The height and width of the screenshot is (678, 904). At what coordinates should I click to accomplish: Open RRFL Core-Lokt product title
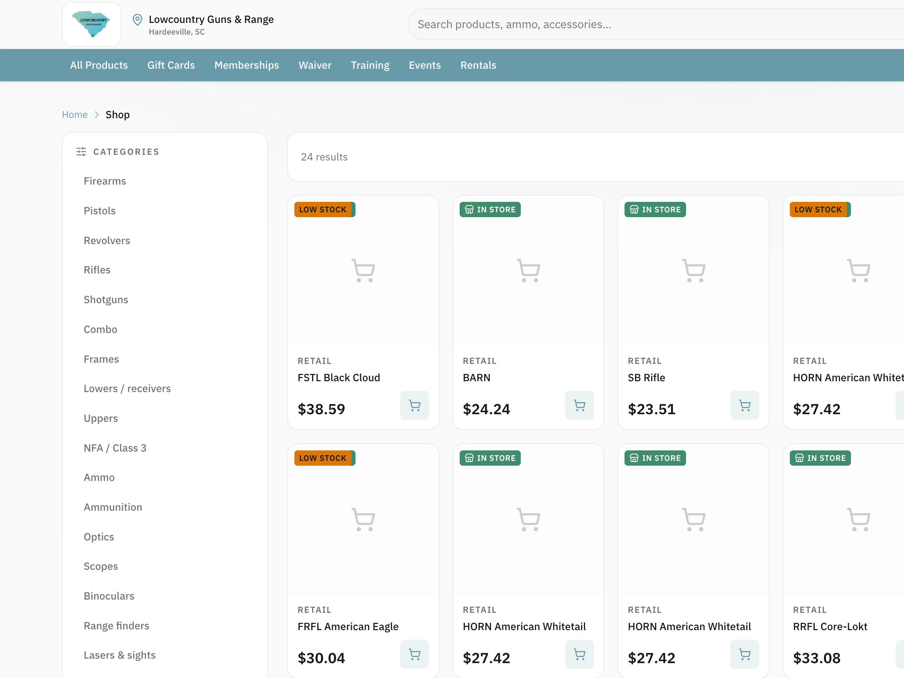point(830,627)
